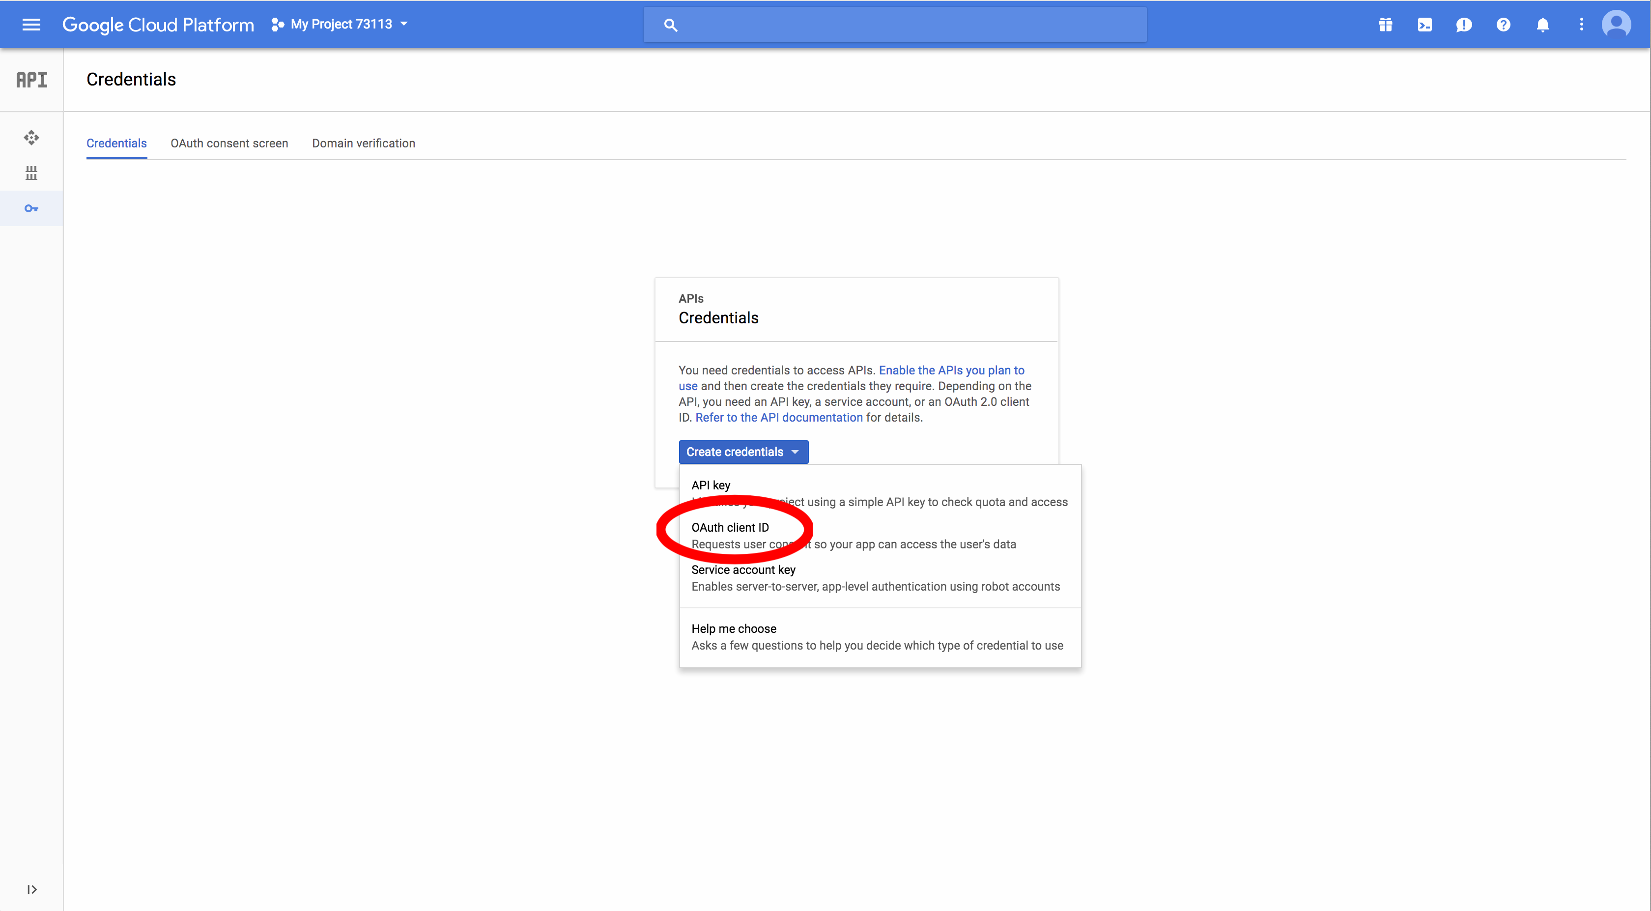Click the gift icon for free trial offers
Viewport: 1651px width, 911px height.
(x=1385, y=25)
